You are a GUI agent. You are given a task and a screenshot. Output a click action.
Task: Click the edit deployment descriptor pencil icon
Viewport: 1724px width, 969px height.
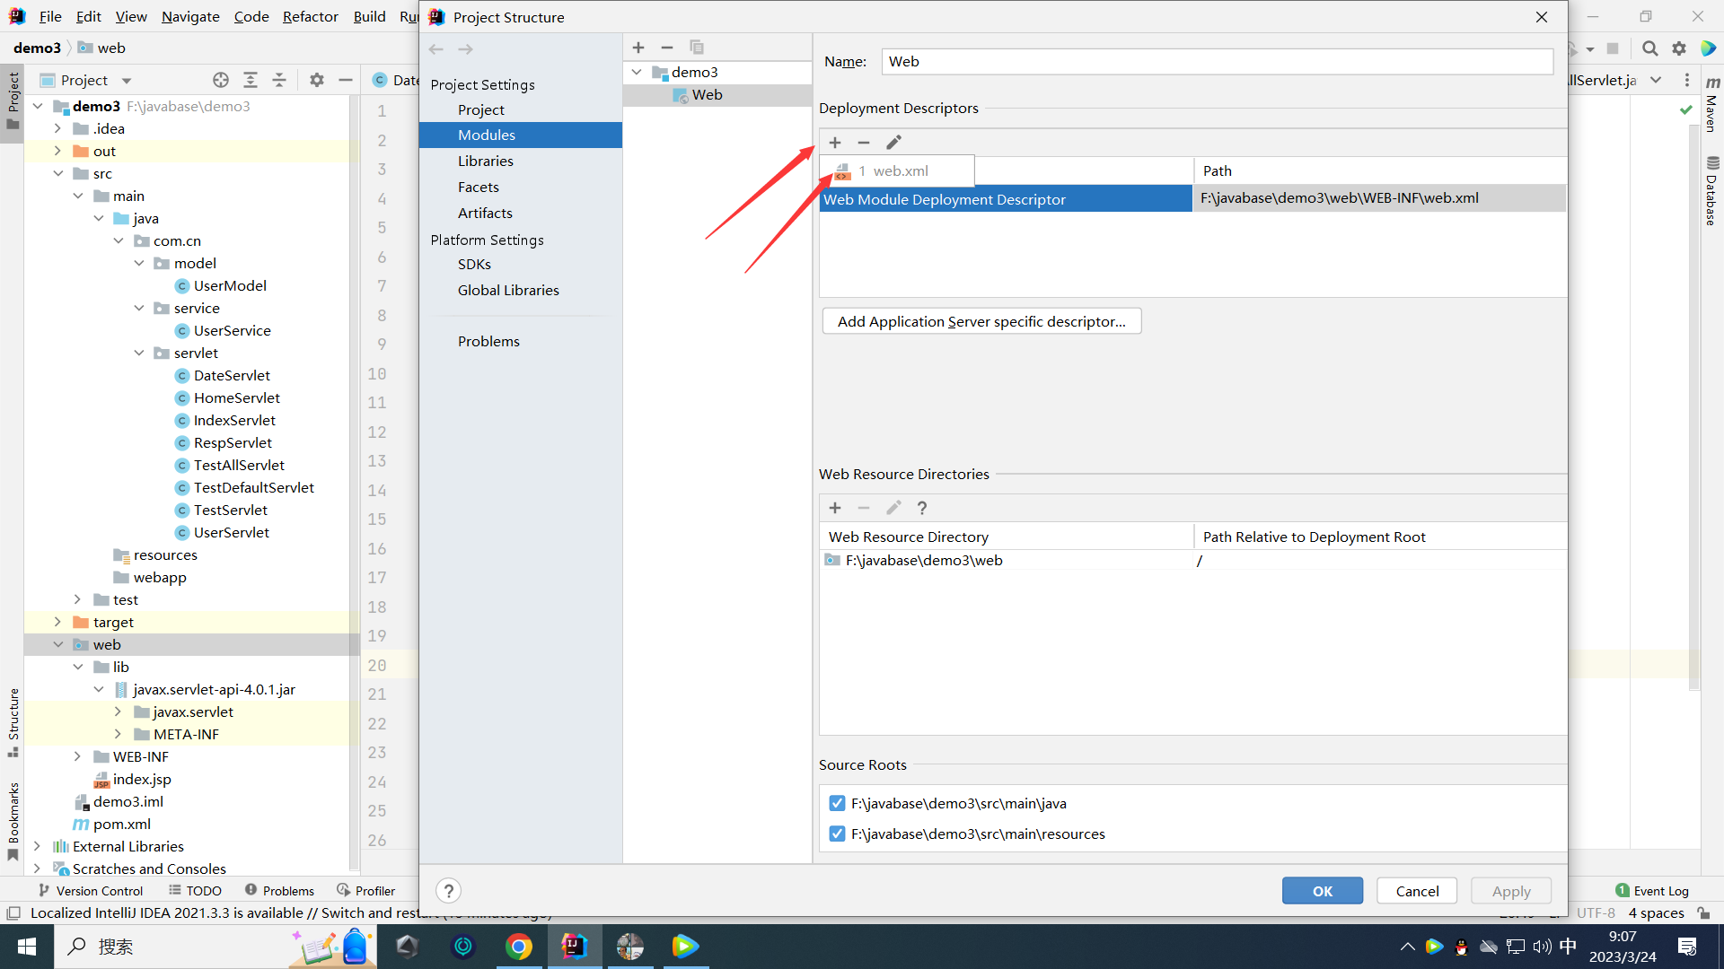[x=893, y=143]
